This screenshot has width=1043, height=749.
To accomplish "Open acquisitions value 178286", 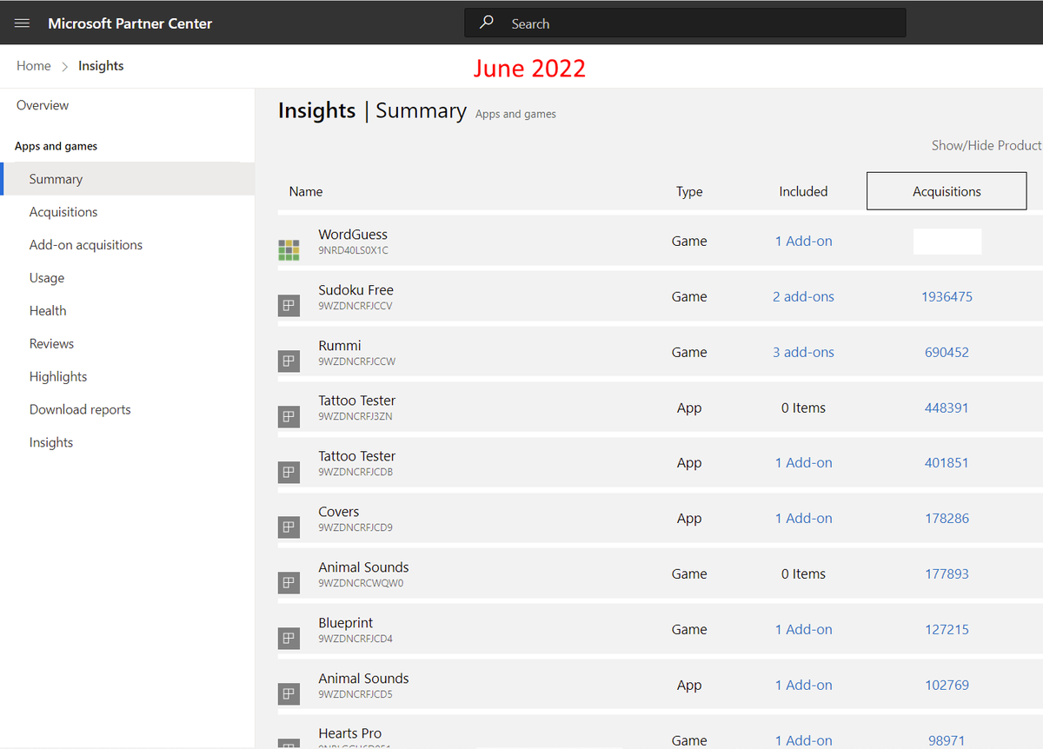I will pyautogui.click(x=947, y=519).
